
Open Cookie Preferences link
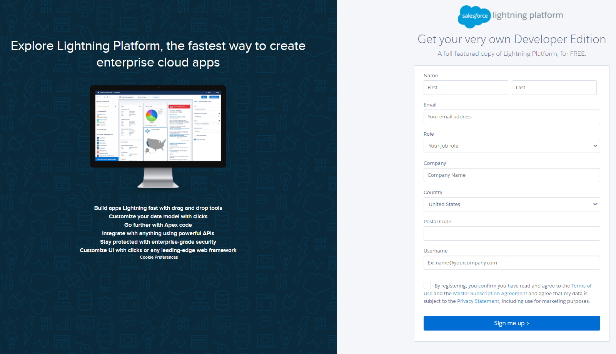tap(159, 258)
